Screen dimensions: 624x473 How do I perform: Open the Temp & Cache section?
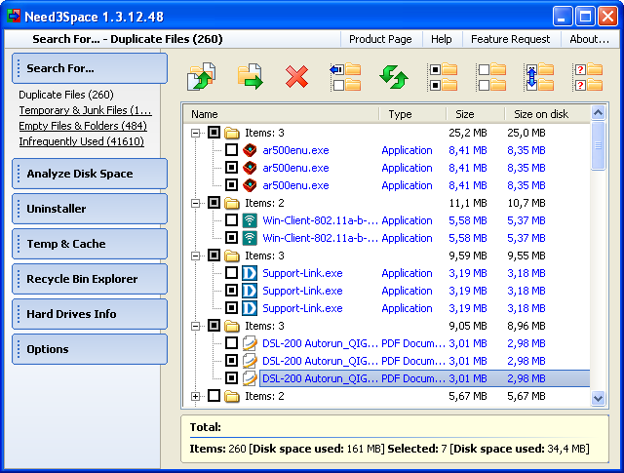pyautogui.click(x=90, y=244)
